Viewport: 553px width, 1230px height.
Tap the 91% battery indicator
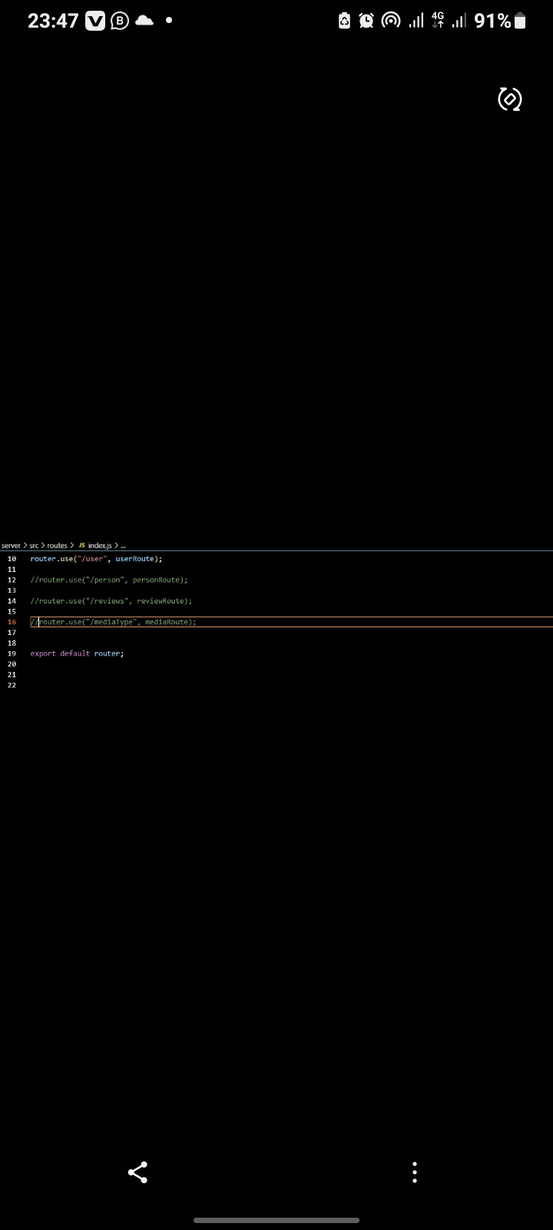tap(500, 21)
